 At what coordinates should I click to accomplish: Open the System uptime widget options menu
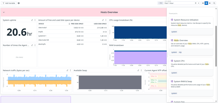35,20
